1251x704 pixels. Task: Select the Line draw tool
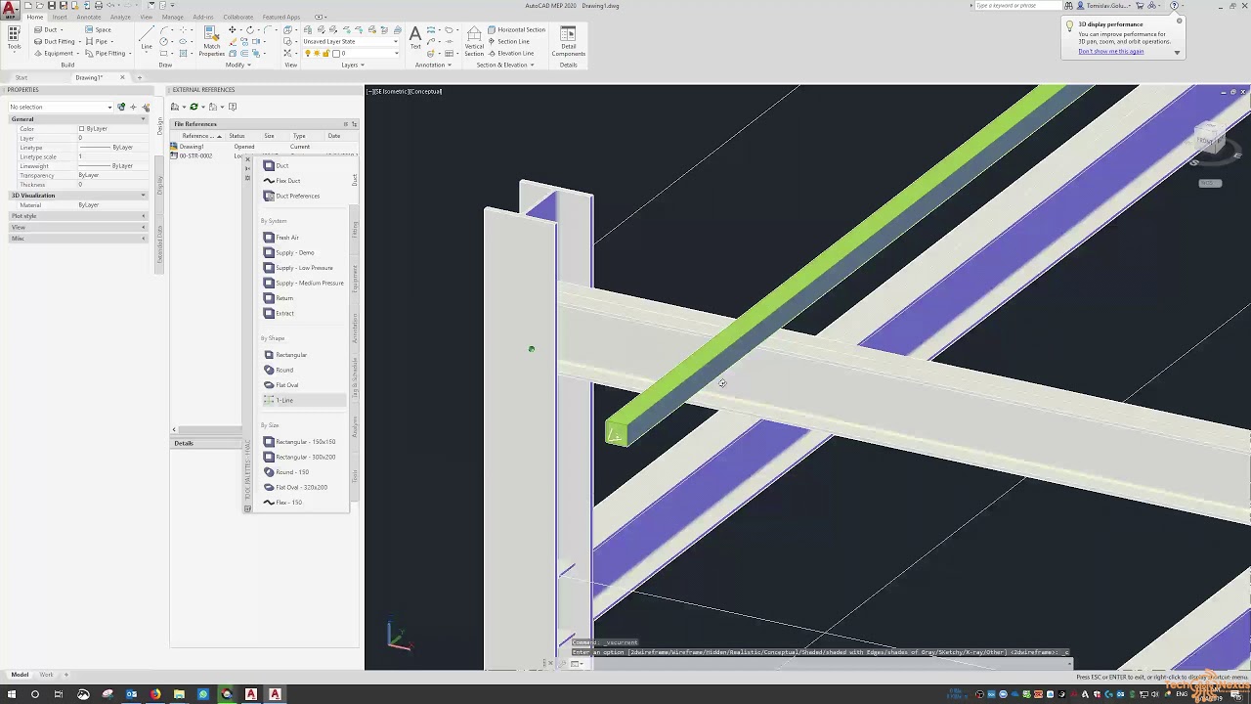pos(147,37)
